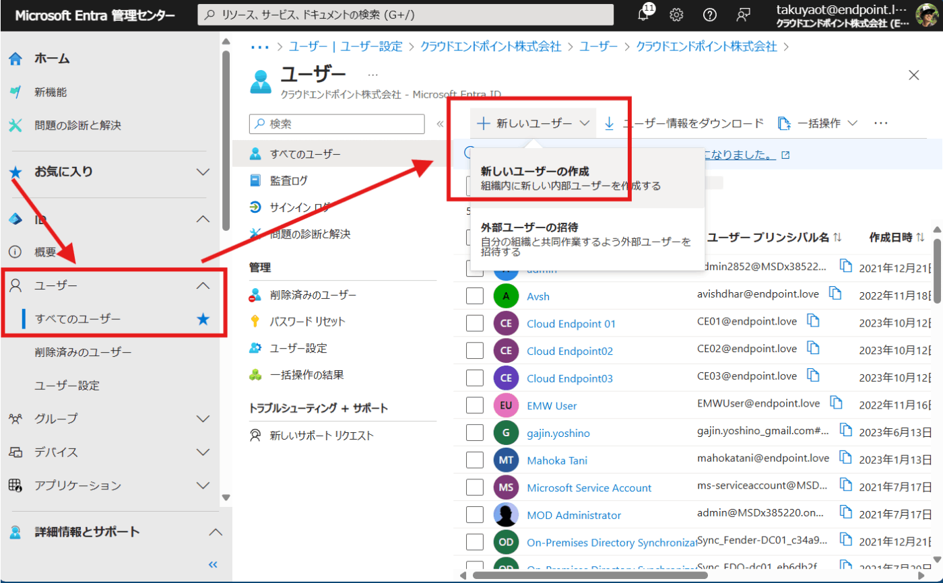Open the Mahoka Tani user link
This screenshot has width=943, height=583.
557,461
